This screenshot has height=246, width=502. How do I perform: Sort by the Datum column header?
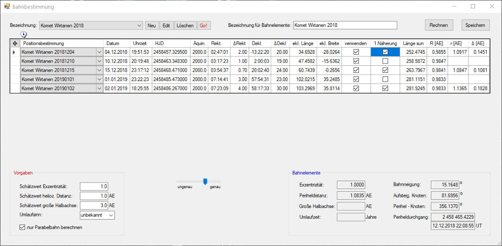pos(112,43)
